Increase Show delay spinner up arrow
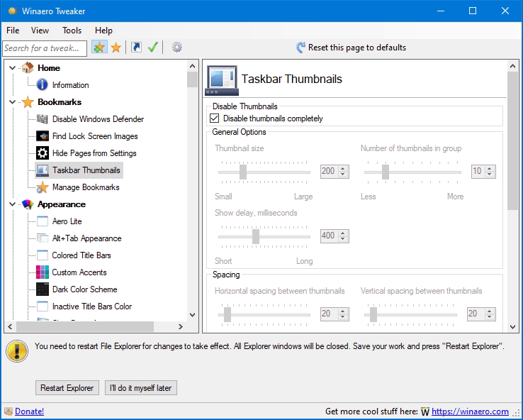This screenshot has height=420, width=523. (x=342, y=233)
